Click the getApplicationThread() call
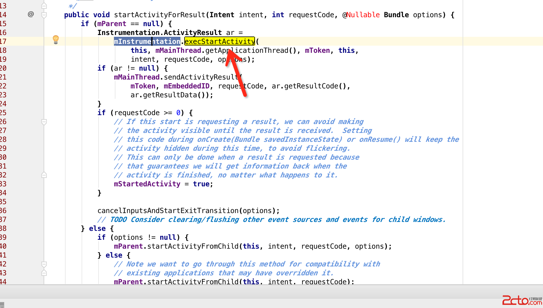The width and height of the screenshot is (543, 308). tap(251, 50)
